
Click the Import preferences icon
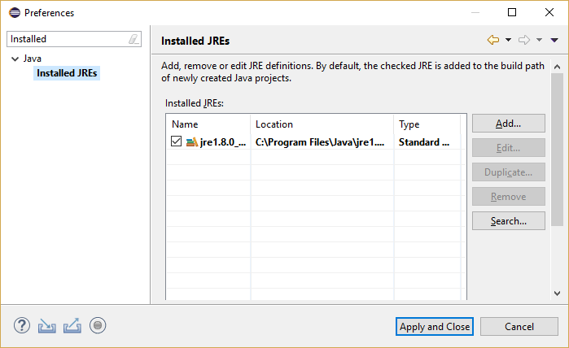pyautogui.click(x=47, y=325)
